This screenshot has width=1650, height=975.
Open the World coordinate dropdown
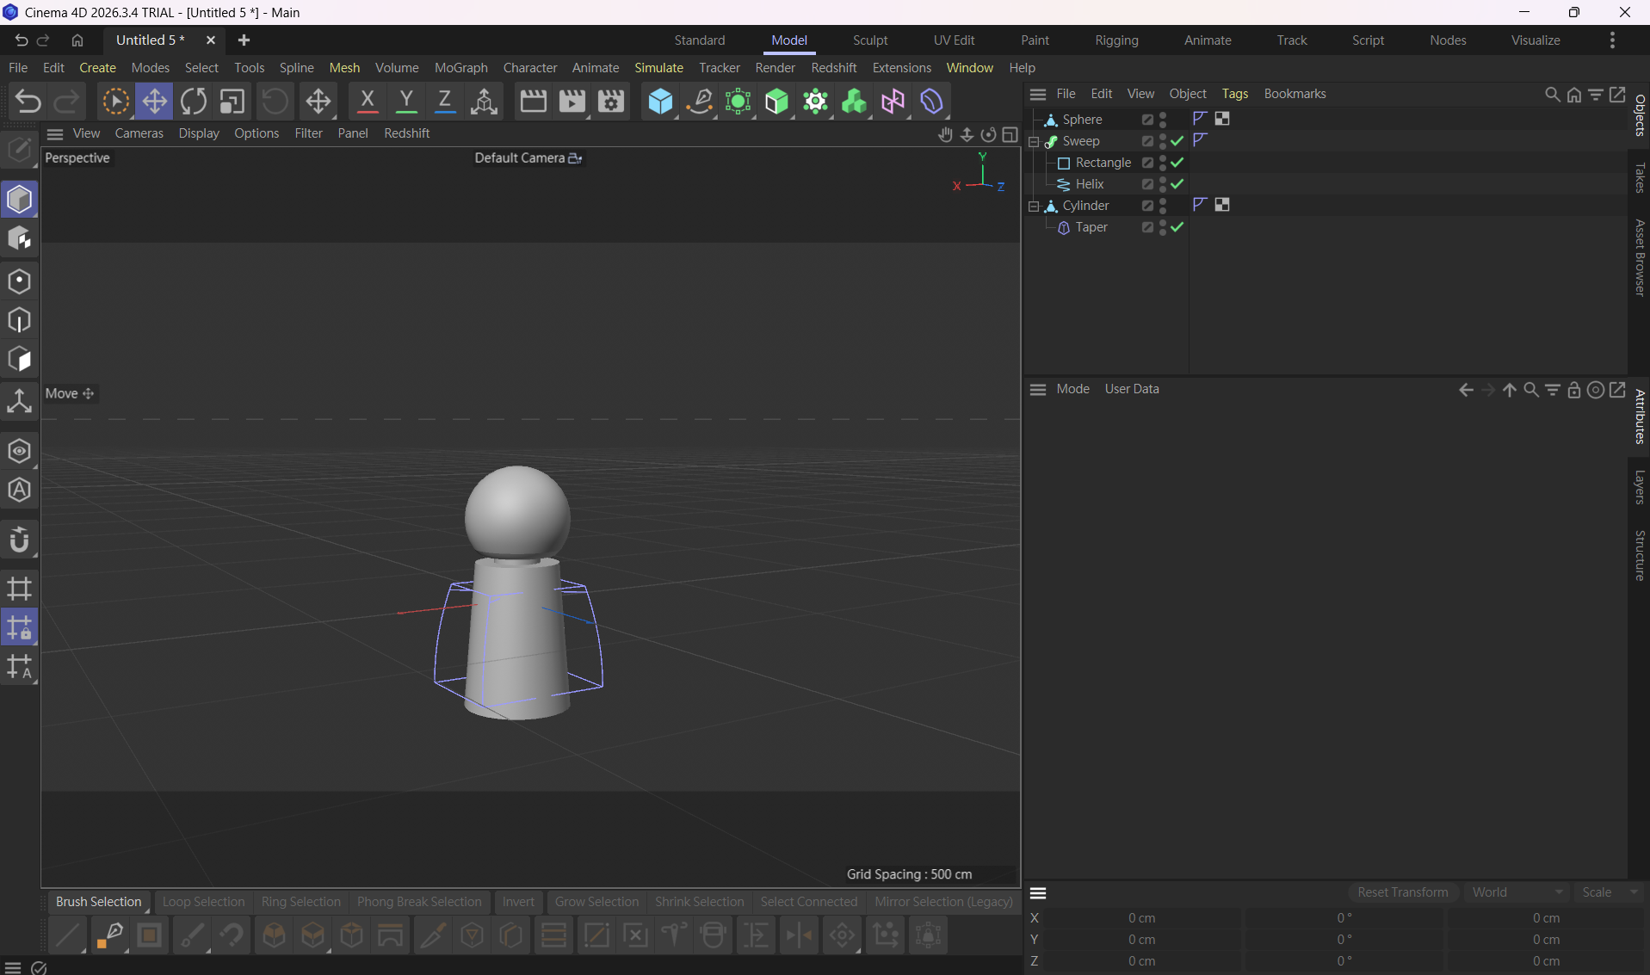[x=1517, y=892]
